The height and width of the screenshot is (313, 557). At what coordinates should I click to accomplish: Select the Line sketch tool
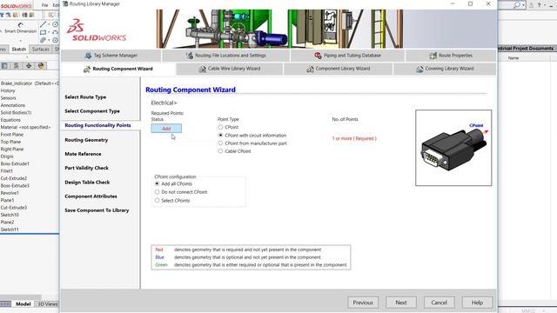[43, 24]
